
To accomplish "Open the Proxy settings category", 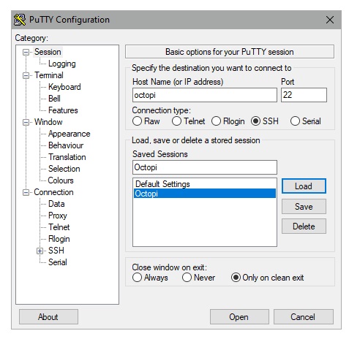I will point(58,216).
